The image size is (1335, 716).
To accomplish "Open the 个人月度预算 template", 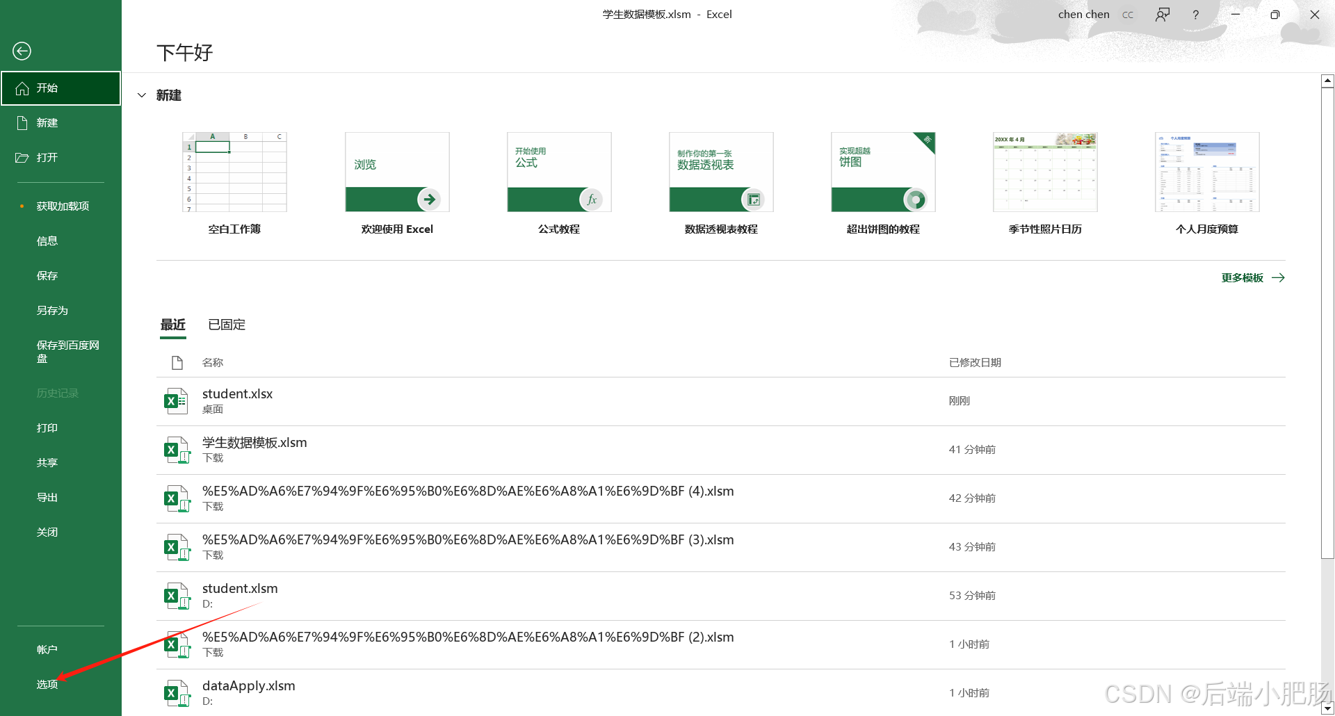I will point(1207,172).
